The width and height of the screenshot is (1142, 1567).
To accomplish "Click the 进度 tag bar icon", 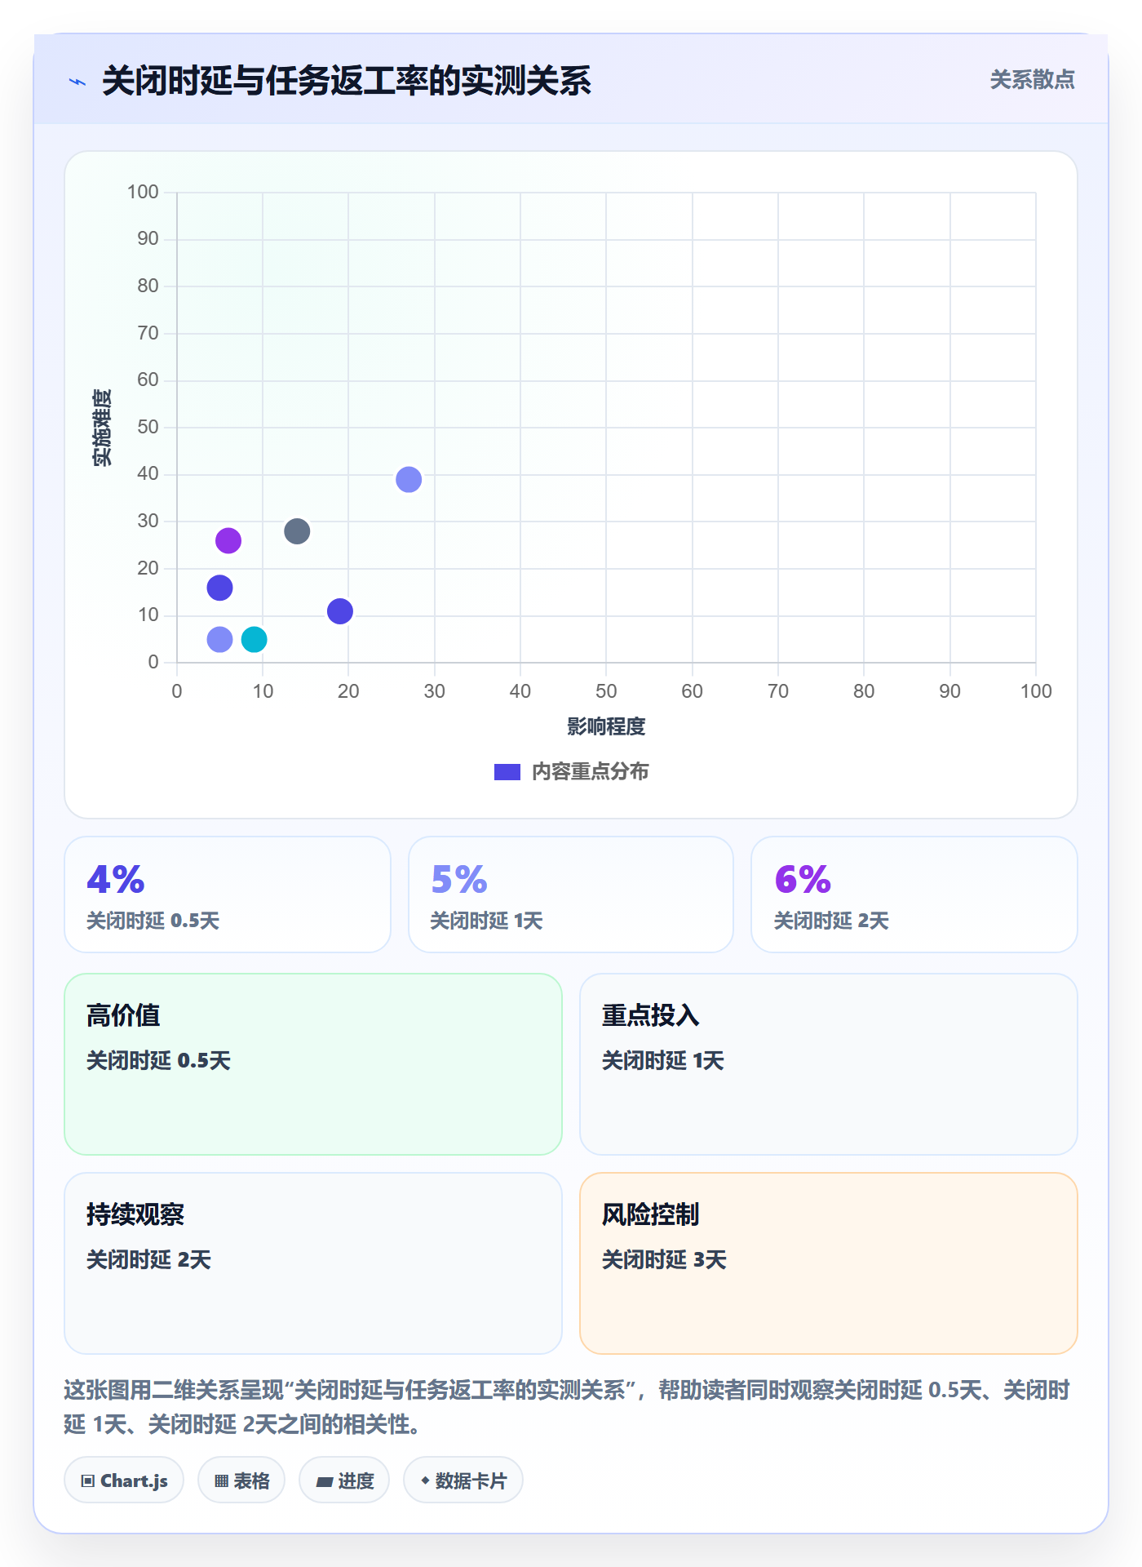I will tap(324, 1481).
